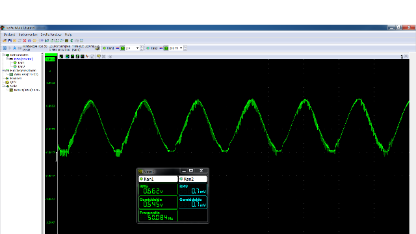Click the fifth dark graph toolbar icon
This screenshot has height=234, width=416.
[x=83, y=57]
